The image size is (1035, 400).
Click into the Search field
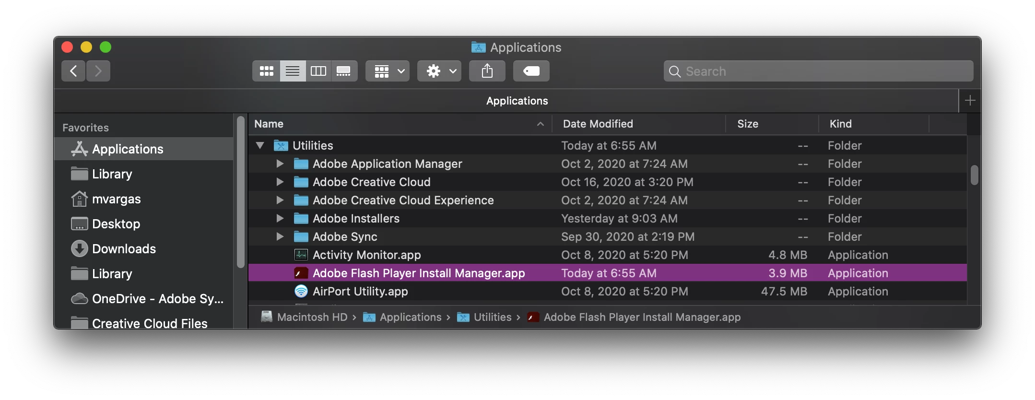818,71
